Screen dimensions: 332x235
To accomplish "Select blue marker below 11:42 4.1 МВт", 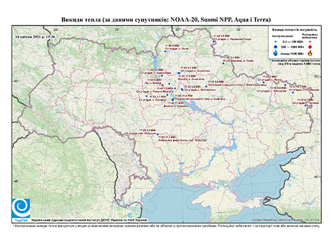I will tap(305, 105).
